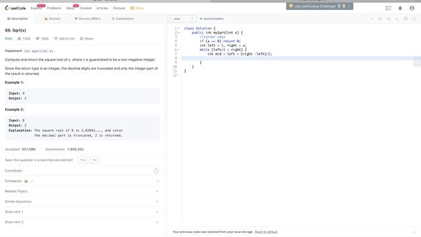Viewport: 421px width, 237px height.
Task: Click the Add to List icon
Action: tap(56, 38)
